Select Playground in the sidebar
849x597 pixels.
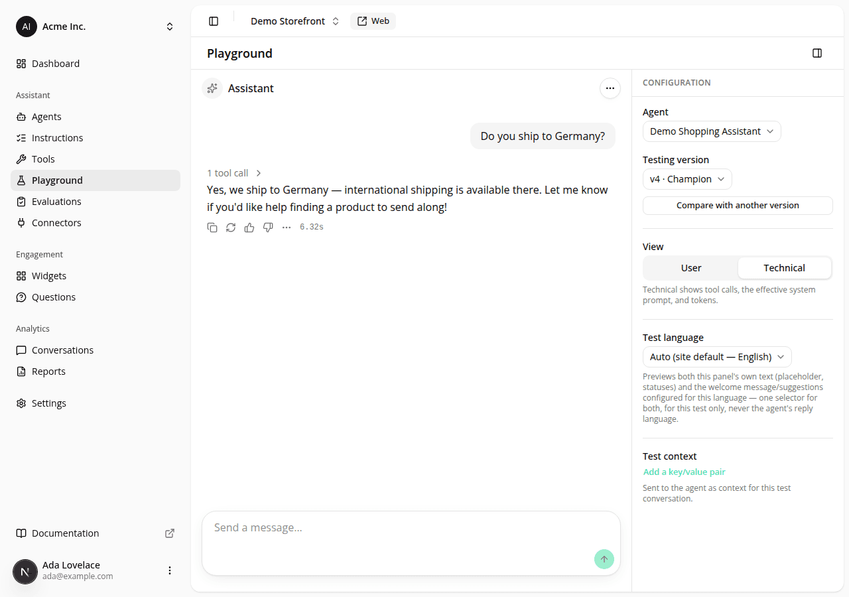96,180
